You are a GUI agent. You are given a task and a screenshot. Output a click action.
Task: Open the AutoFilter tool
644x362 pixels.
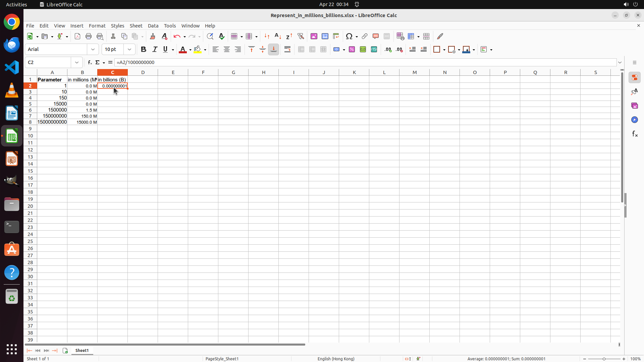point(301,36)
